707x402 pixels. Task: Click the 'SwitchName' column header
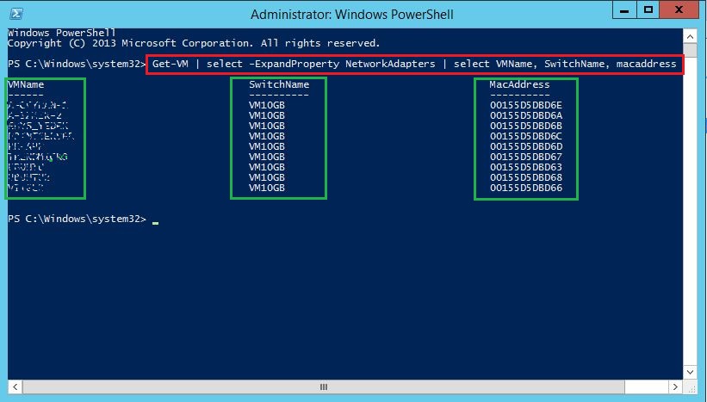point(279,84)
